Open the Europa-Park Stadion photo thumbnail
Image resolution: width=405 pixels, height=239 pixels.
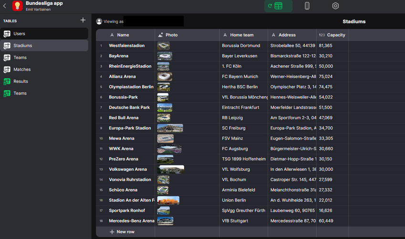tap(170, 128)
